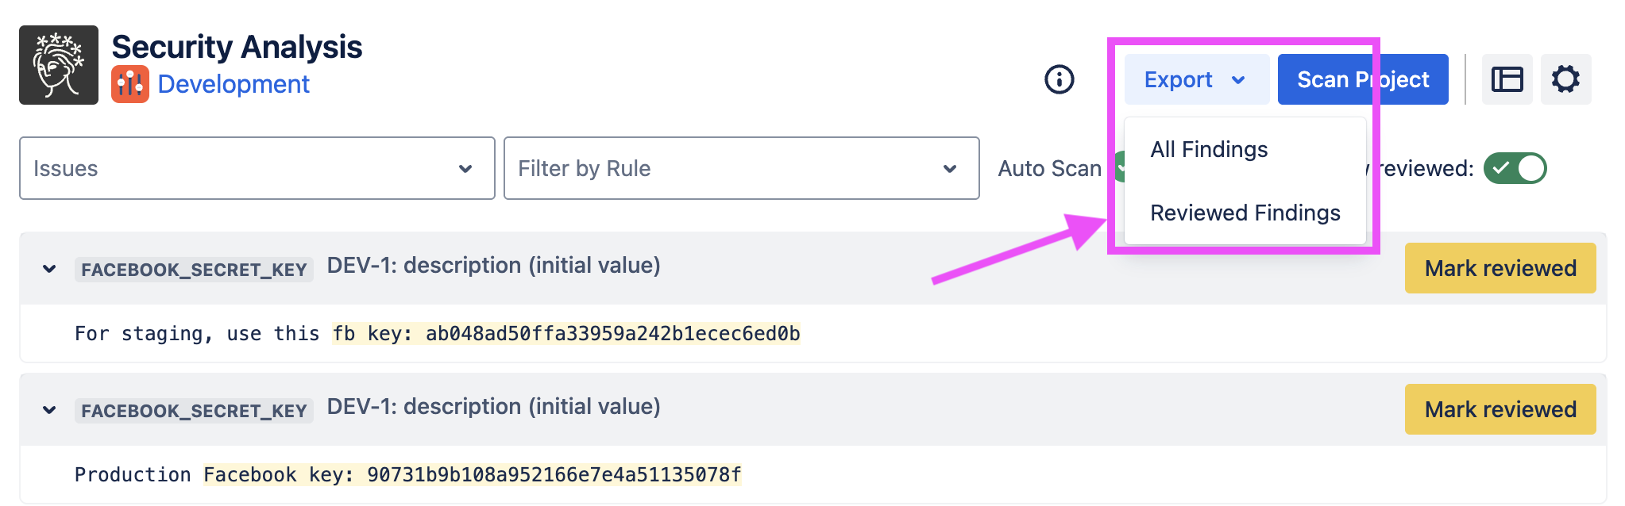The width and height of the screenshot is (1625, 506).
Task: Click the panel layout icon
Action: coord(1507,79)
